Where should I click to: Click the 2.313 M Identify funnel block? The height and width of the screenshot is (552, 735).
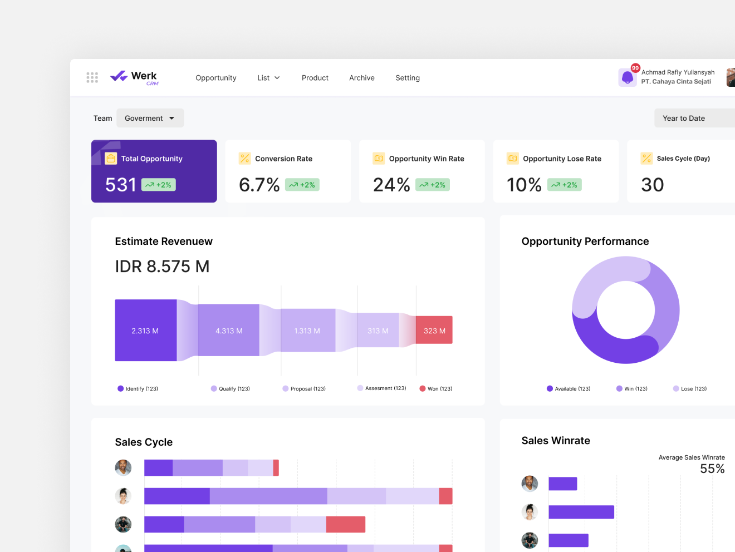pos(146,331)
